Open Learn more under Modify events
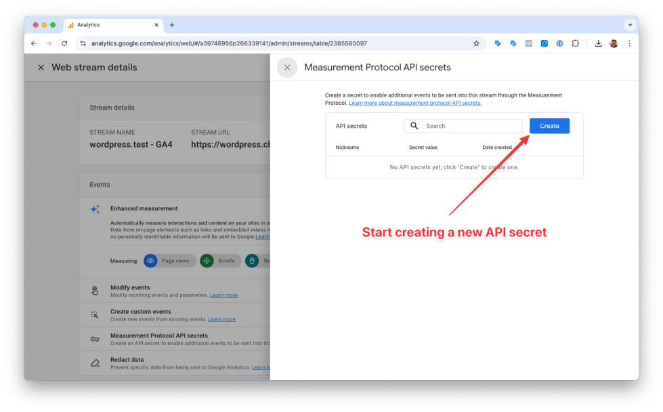 223,296
